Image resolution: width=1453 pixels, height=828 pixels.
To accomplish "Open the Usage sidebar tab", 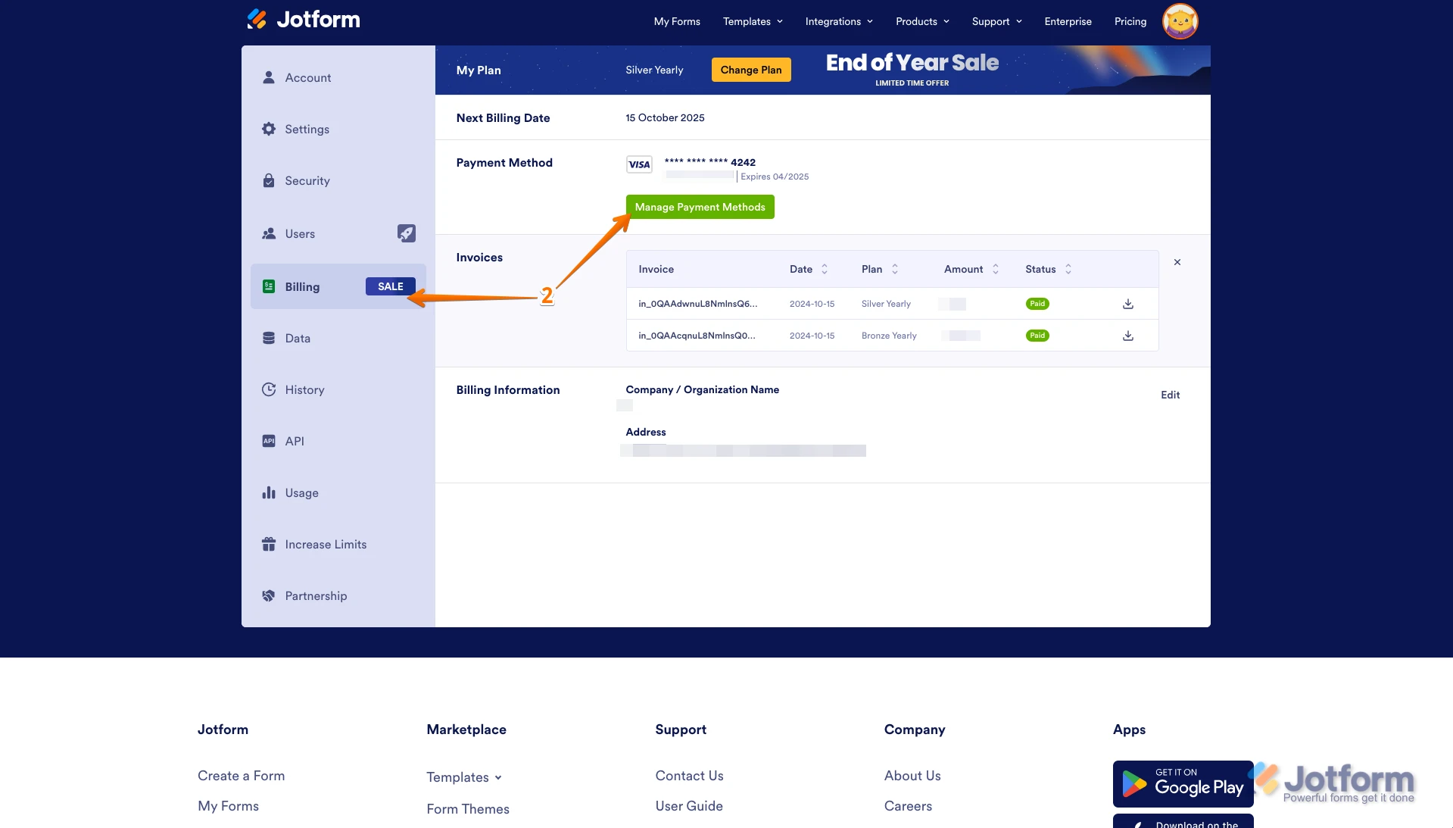I will tap(301, 493).
